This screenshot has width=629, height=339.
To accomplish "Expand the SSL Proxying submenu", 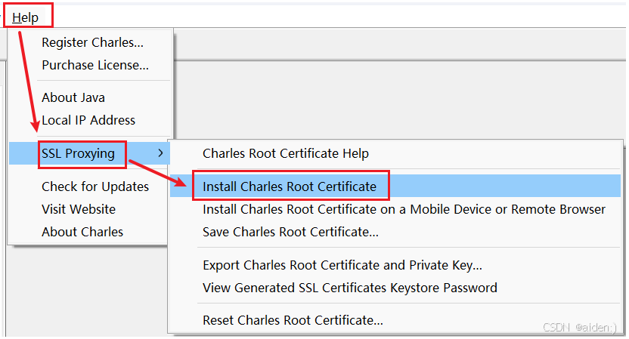I will pos(89,153).
